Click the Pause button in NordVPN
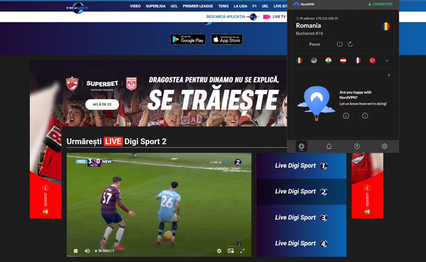Viewport: 426px width, 262px height. click(315, 44)
